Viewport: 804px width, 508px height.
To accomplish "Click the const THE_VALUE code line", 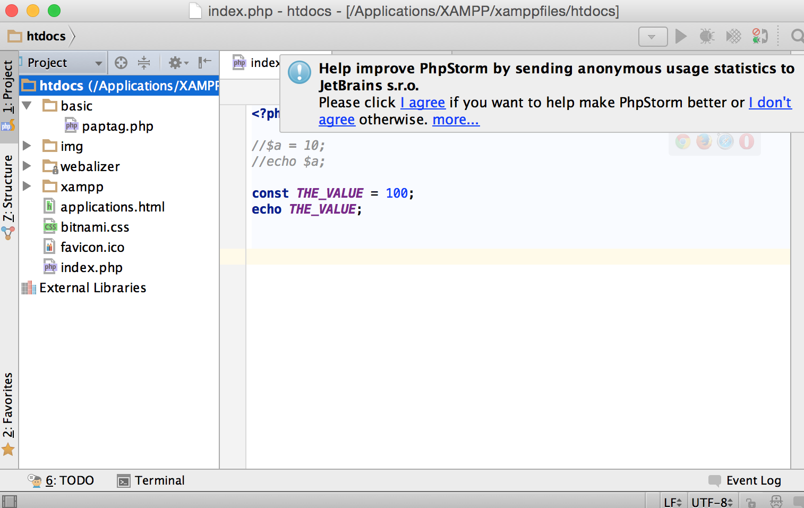I will pos(332,193).
